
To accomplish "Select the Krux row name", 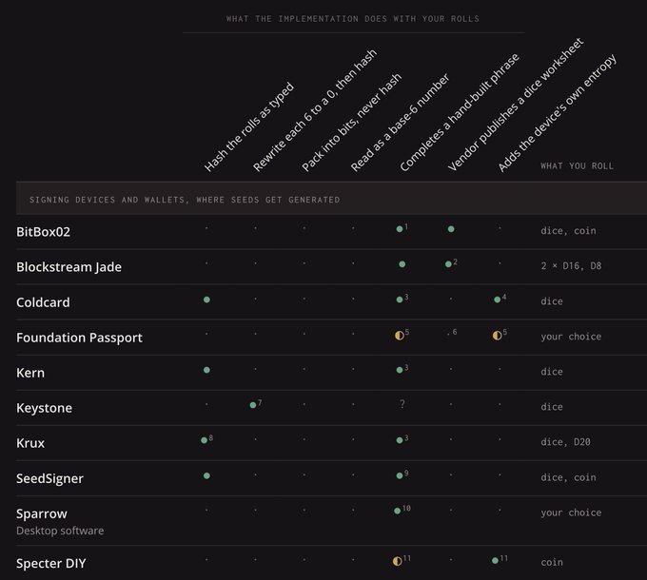I will click(30, 443).
